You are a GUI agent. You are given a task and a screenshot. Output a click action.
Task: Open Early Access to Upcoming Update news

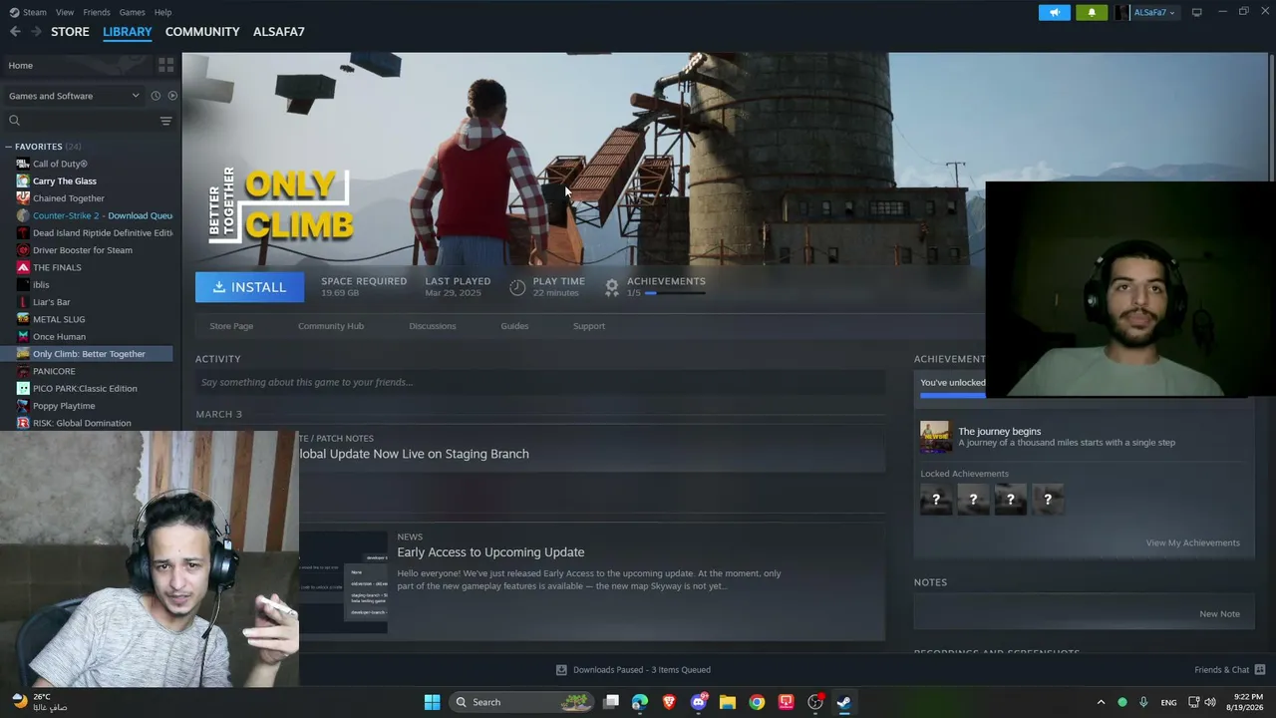click(x=490, y=552)
